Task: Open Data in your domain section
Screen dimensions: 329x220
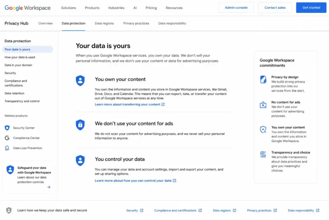Action: tap(18, 65)
